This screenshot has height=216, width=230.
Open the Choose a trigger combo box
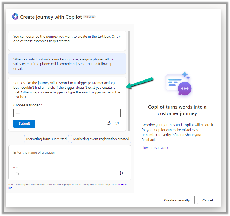pos(67,113)
